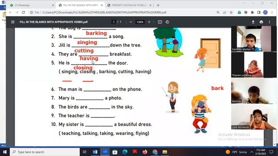Click the red answer 'closing'
The height and width of the screenshot is (156, 278).
pos(83,68)
